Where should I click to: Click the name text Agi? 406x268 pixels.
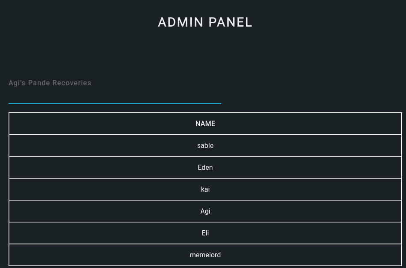pyautogui.click(x=205, y=211)
